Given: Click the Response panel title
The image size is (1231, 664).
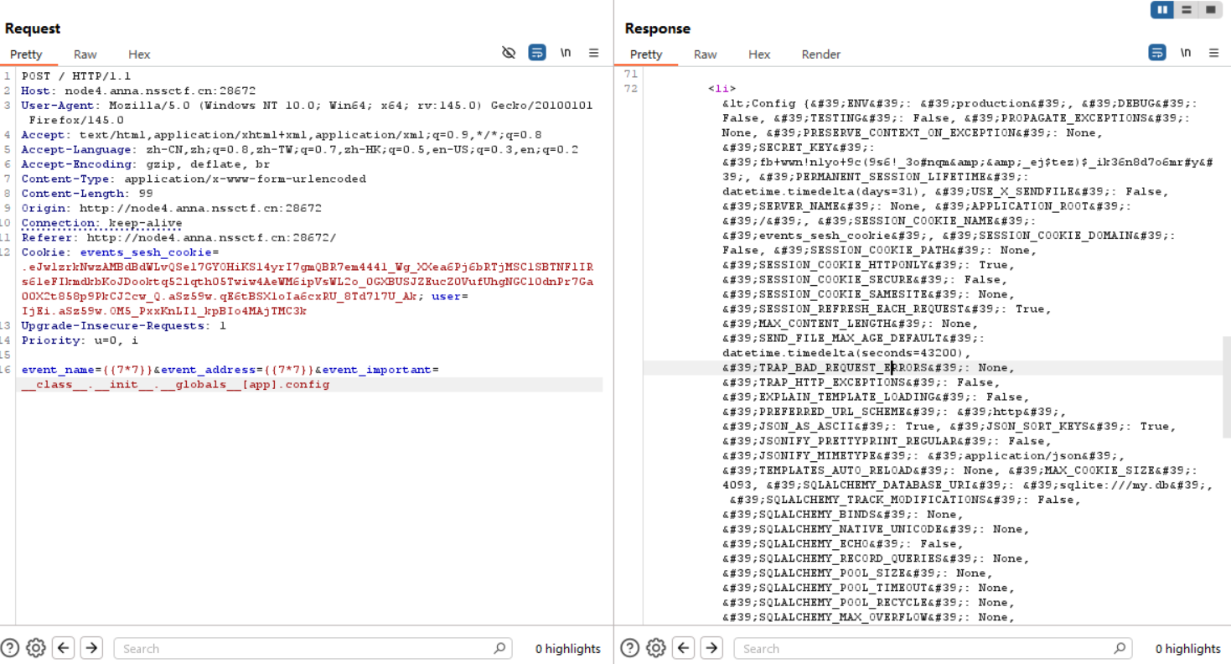Looking at the screenshot, I should pos(658,29).
